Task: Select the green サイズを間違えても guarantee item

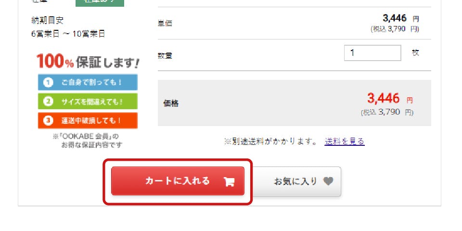Action: click(88, 102)
